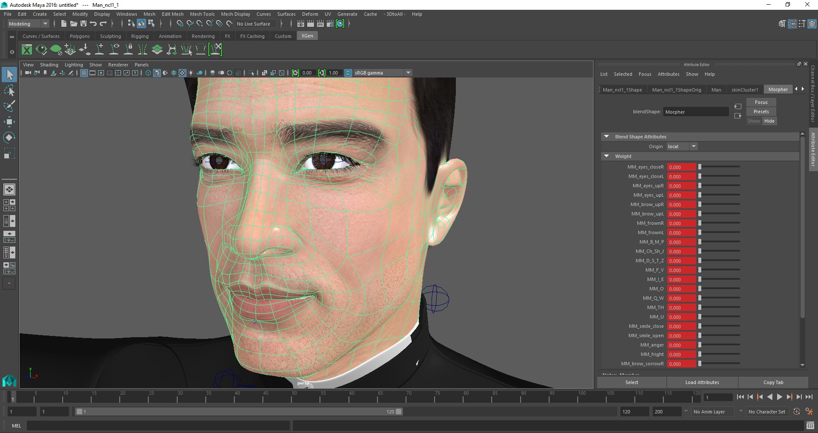Activate the Scale tool
This screenshot has height=433, width=818.
pyautogui.click(x=9, y=153)
